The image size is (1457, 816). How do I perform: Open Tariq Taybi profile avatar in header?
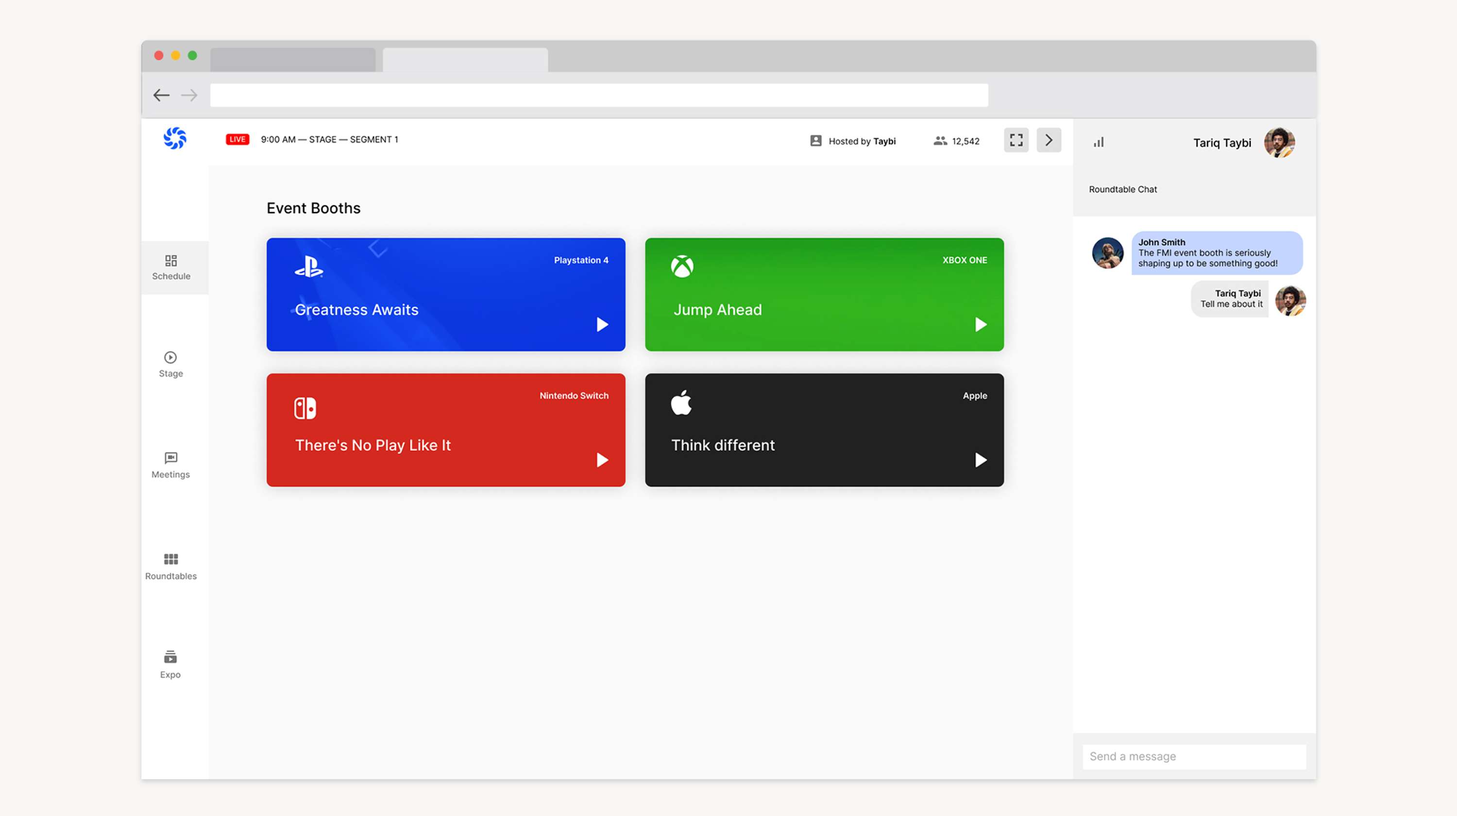1279,143
